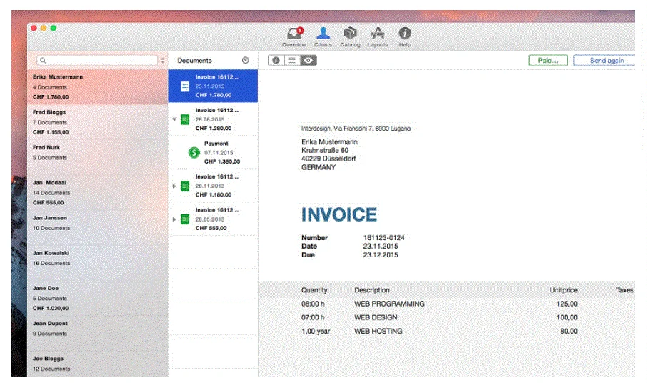Click the WEB DESIGN line item
This screenshot has height=383, width=647.
(376, 317)
